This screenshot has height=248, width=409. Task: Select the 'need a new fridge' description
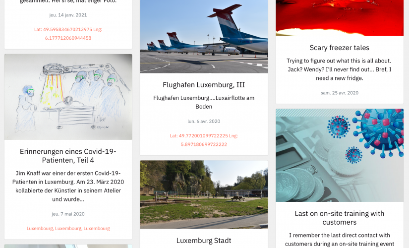point(340,69)
